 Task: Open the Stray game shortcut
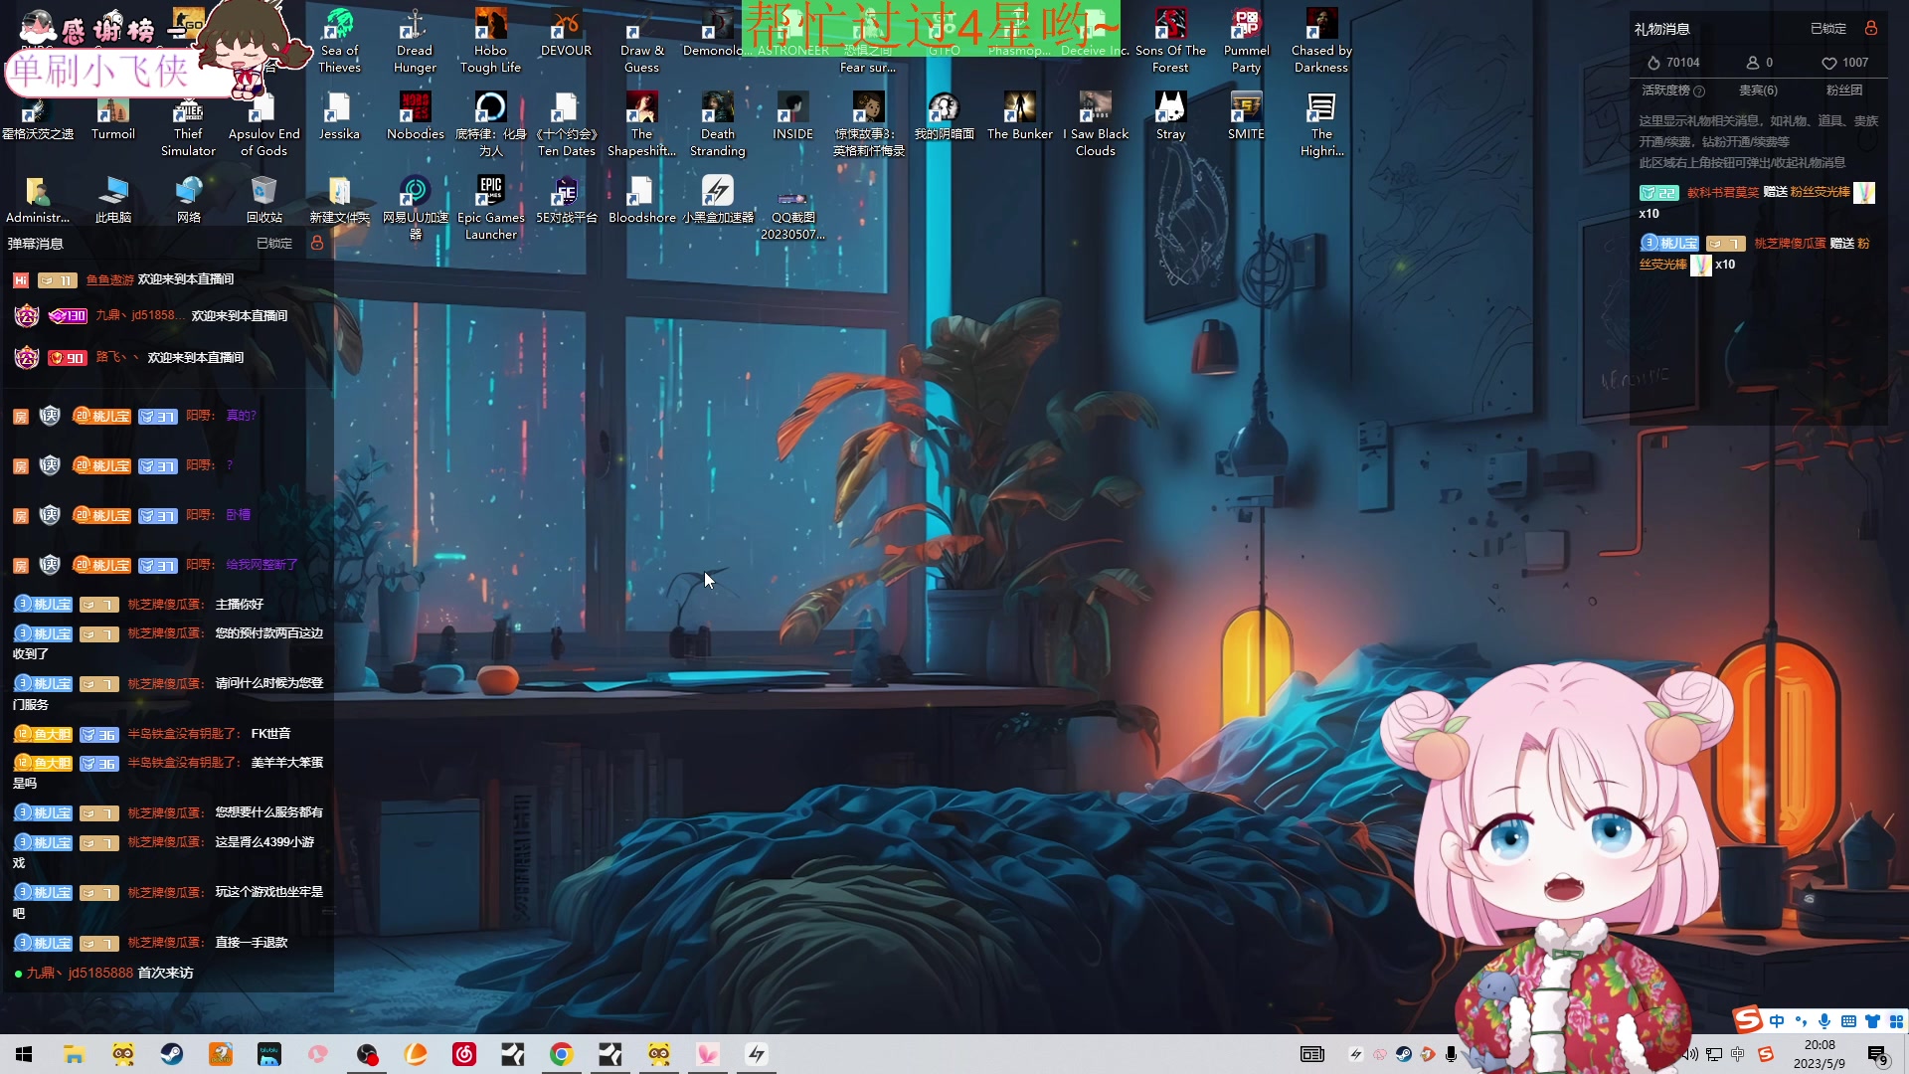click(1170, 116)
